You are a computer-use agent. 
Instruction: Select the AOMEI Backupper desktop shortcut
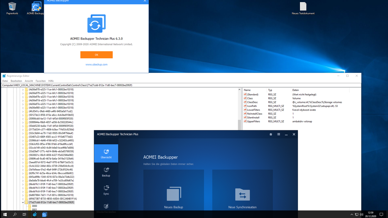(36, 8)
